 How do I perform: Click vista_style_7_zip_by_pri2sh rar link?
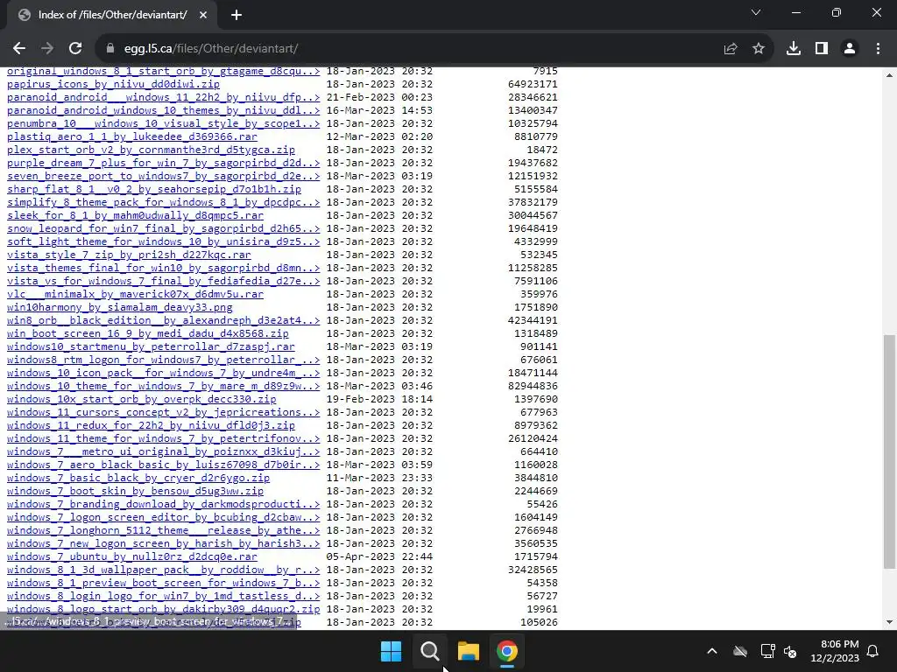[129, 255]
